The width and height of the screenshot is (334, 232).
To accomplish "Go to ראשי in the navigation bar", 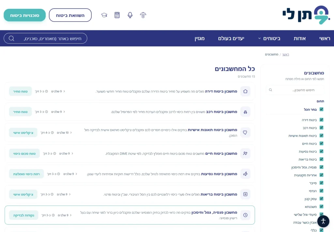I will 325,39.
